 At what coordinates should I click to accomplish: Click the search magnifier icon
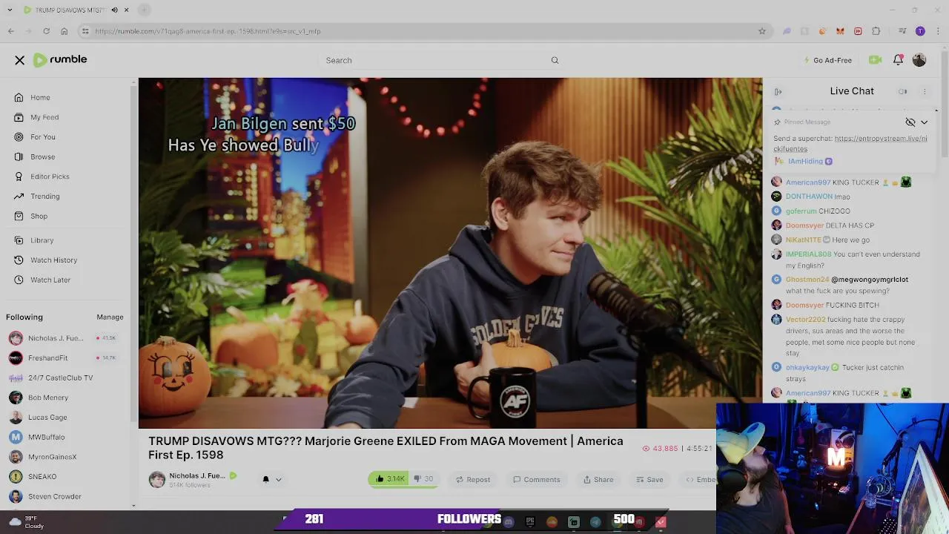(x=555, y=60)
